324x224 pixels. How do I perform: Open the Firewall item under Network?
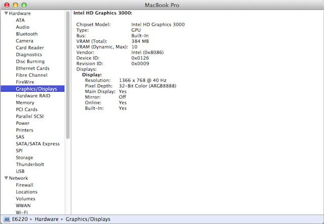tap(24, 185)
